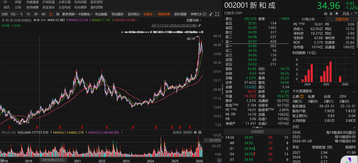
Task: Toggle 隐藏停牌 option
Action: (x=164, y=14)
